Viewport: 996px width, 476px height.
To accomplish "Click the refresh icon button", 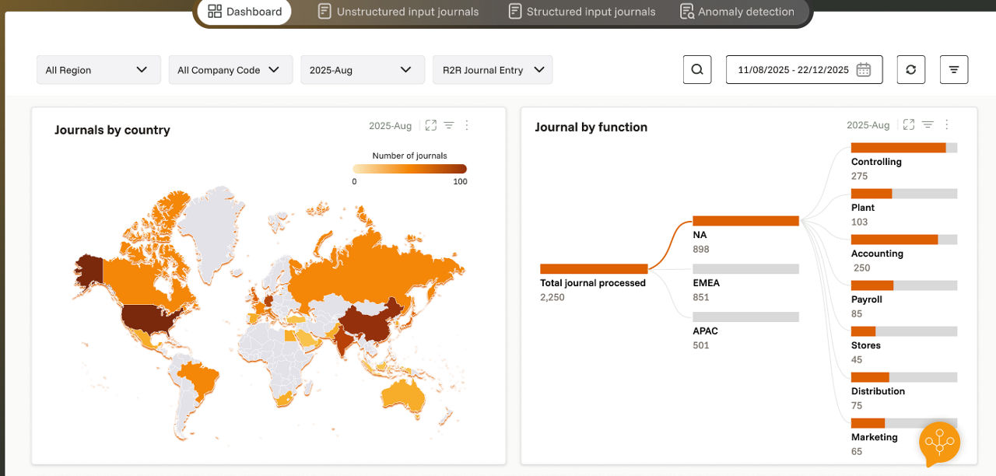I will 910,70.
